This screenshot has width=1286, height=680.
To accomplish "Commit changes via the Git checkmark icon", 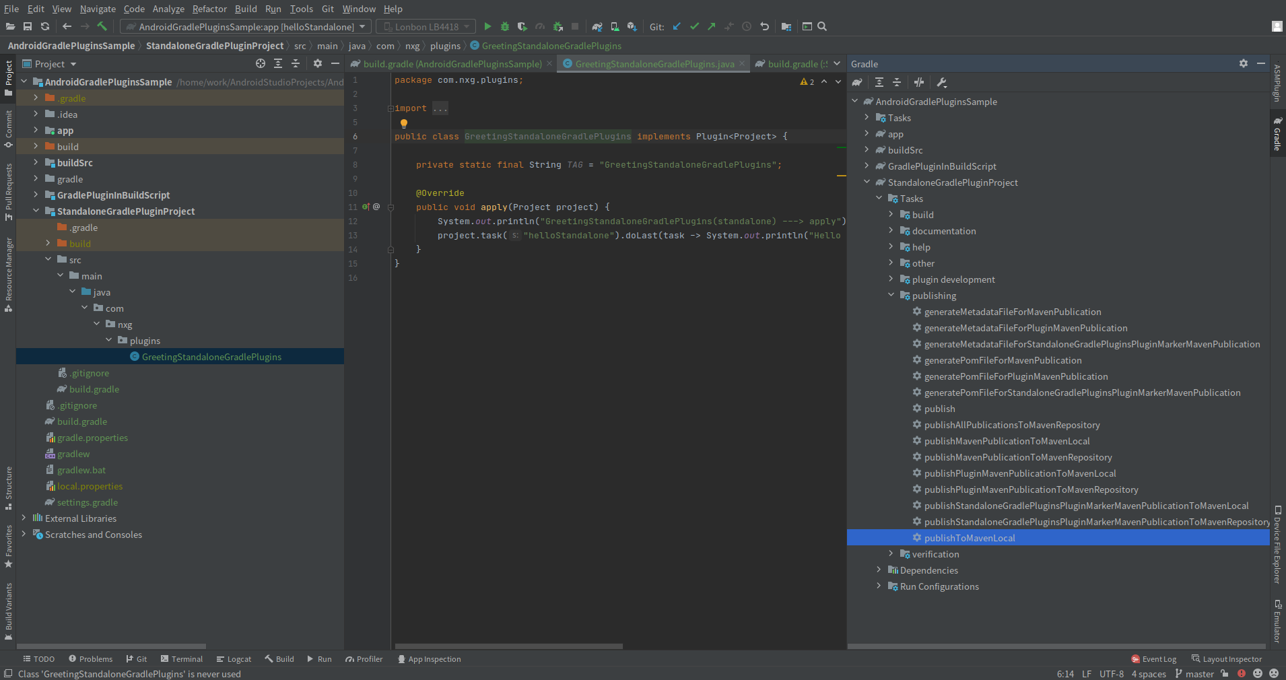I will [694, 27].
